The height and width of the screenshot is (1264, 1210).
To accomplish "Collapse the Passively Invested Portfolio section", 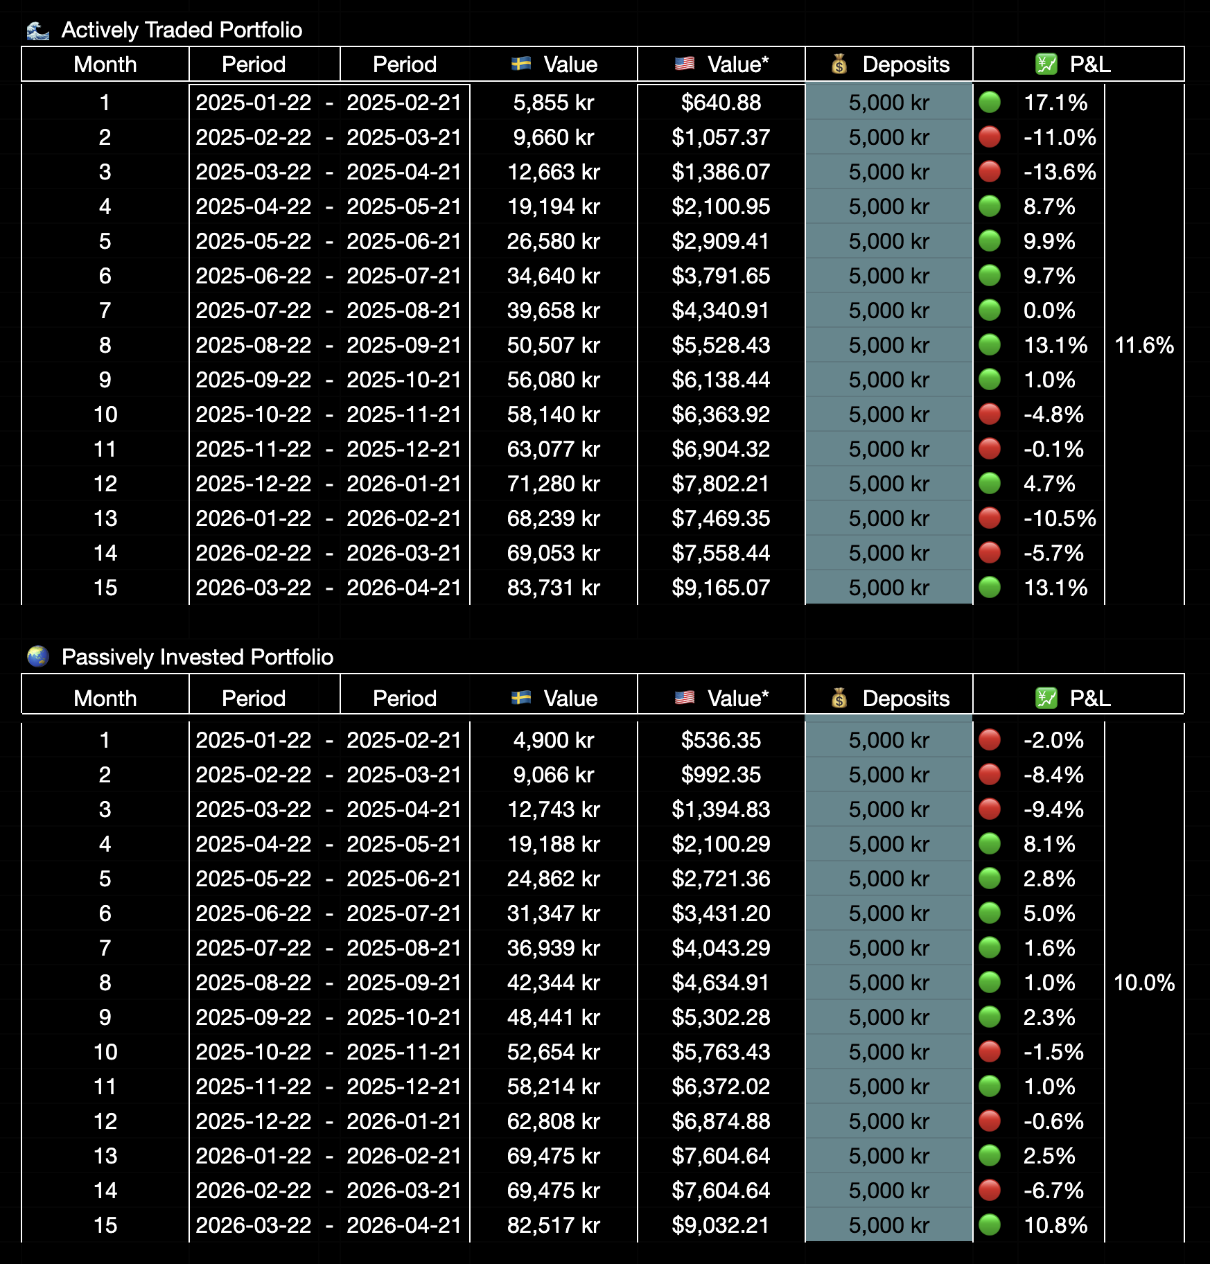I will tap(198, 656).
